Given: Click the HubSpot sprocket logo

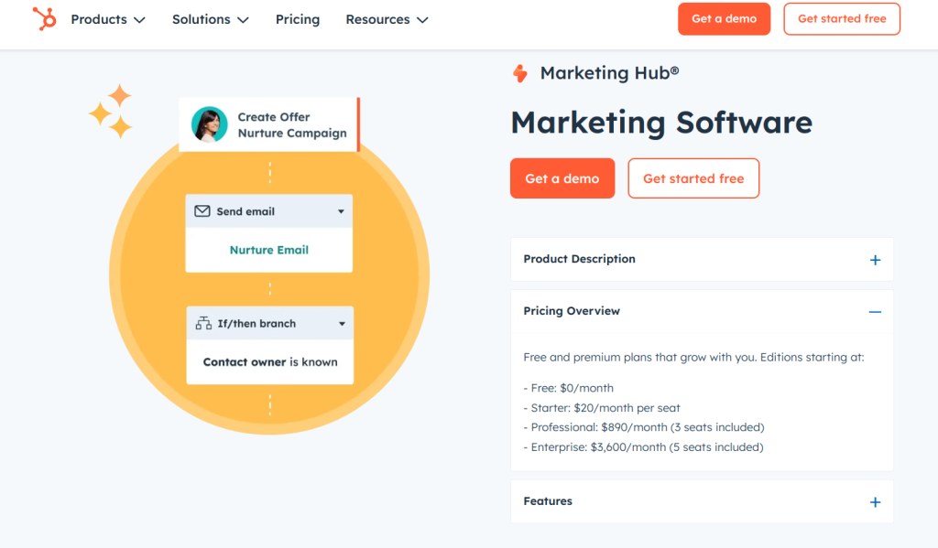Looking at the screenshot, I should coord(44,19).
